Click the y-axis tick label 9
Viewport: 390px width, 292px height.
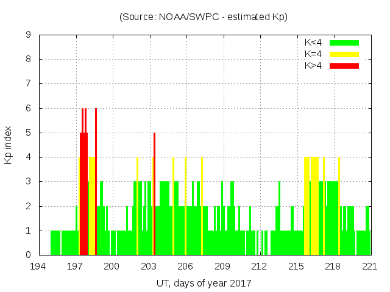29,35
